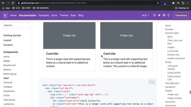The height and width of the screenshot is (107, 191).
Task: Open Themes in navbar
Action: [x=64, y=15]
